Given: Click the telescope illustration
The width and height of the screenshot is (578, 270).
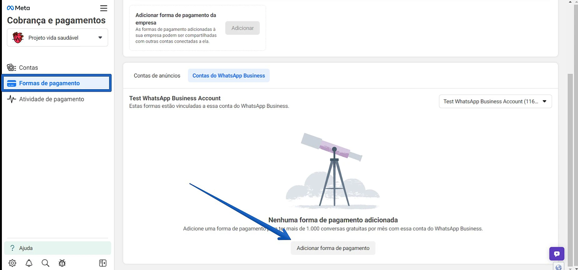Looking at the screenshot, I should [x=333, y=171].
